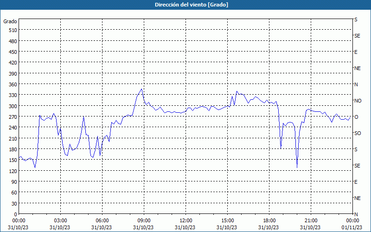Click the line's peak just after 15:00
Viewport: 371px width, 232px height.
[x=237, y=91]
